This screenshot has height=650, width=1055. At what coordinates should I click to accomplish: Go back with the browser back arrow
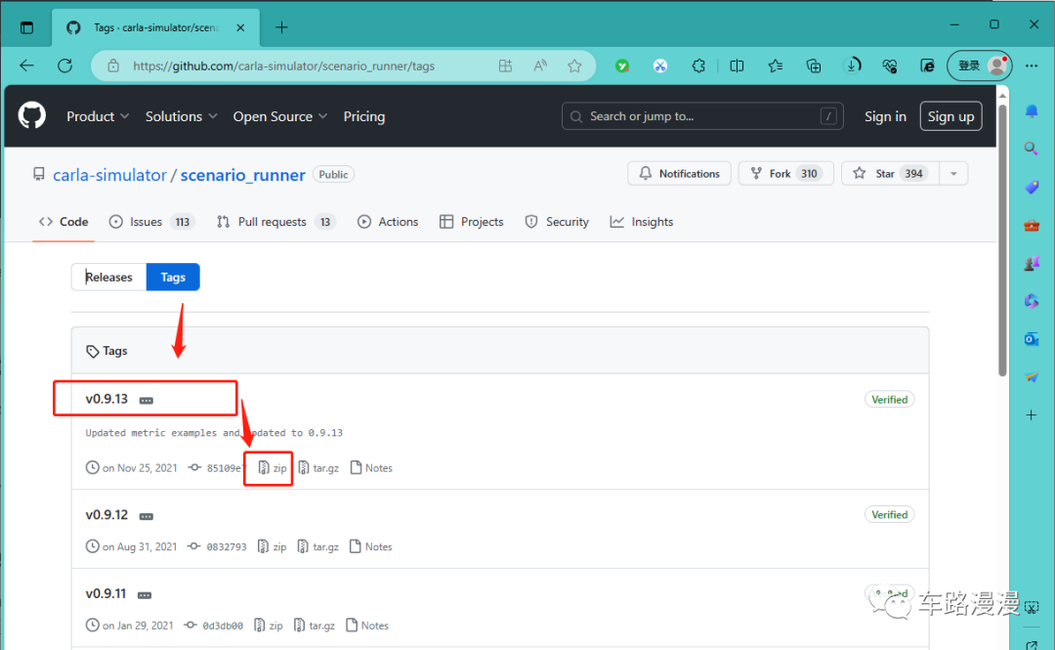tap(27, 65)
